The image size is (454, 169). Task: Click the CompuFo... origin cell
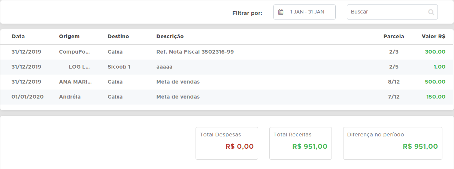tap(75, 52)
